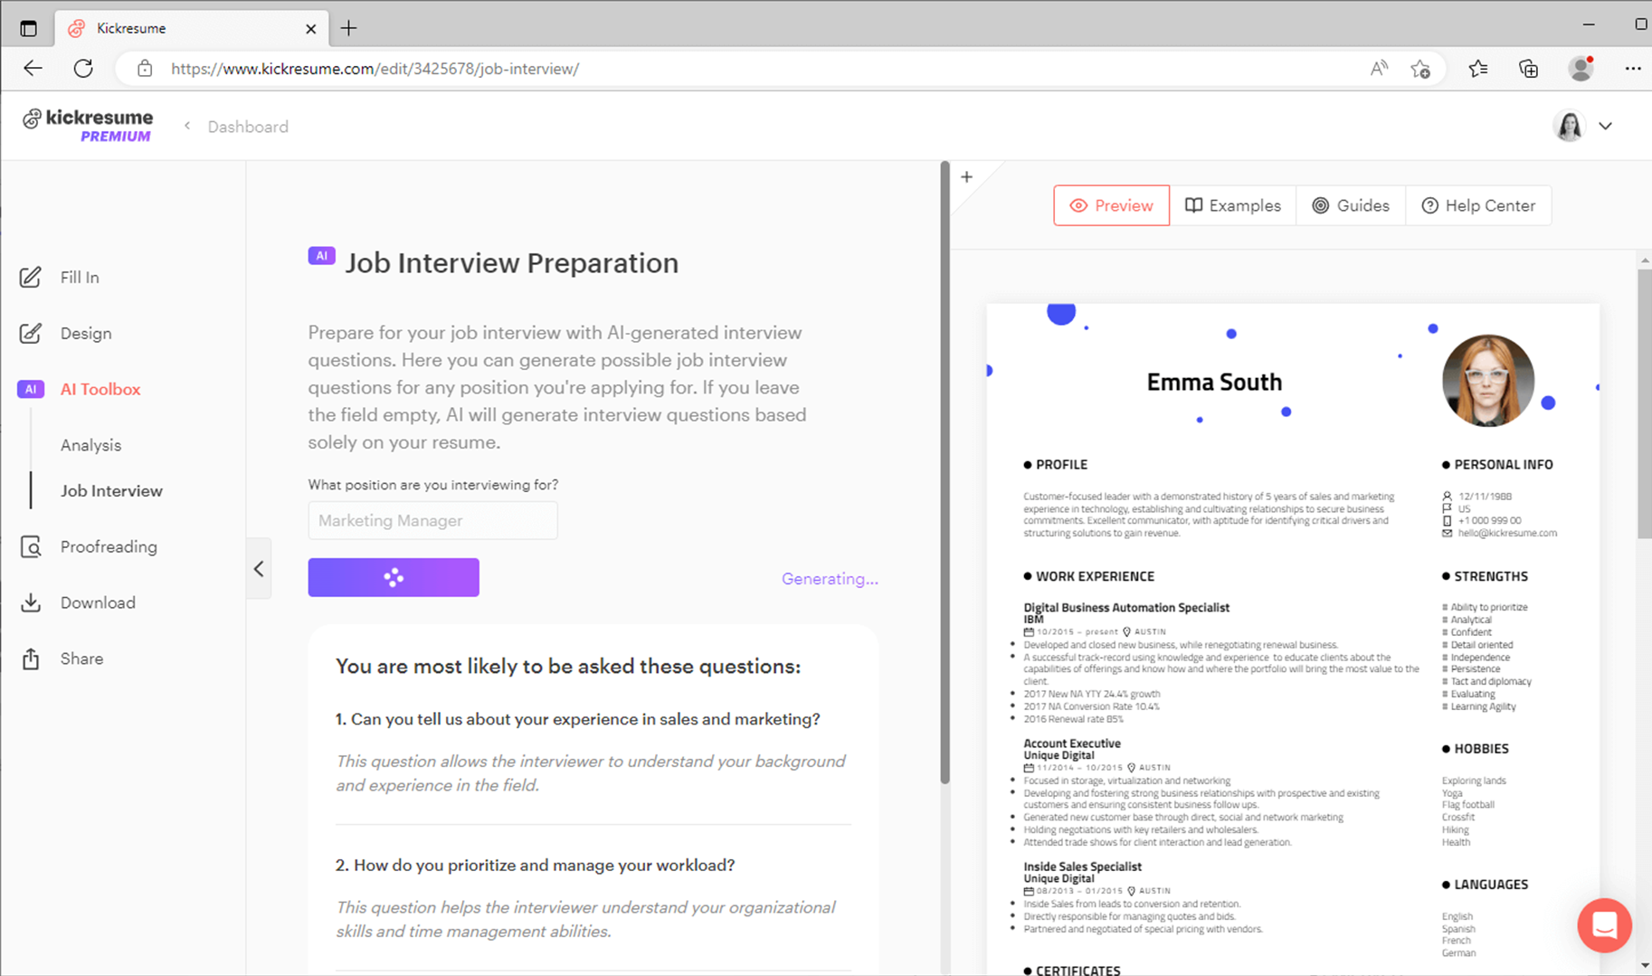
Task: Go back to the Dashboard
Action: coord(247,126)
